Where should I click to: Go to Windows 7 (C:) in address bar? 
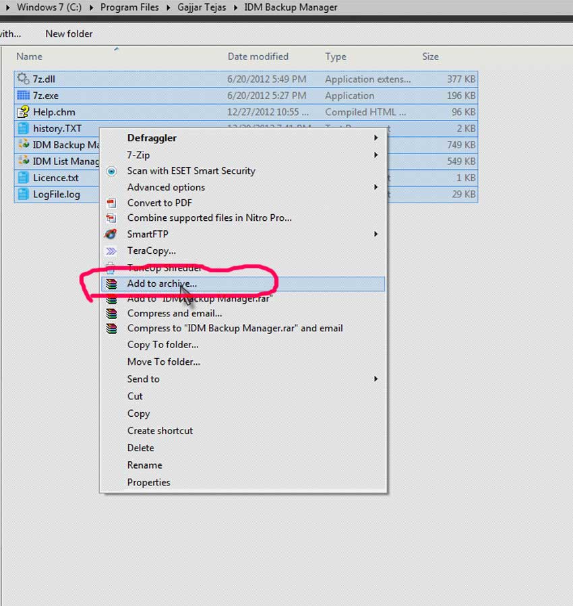[49, 7]
